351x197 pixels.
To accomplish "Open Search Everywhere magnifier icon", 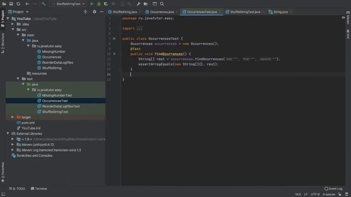I will click(x=162, y=4).
